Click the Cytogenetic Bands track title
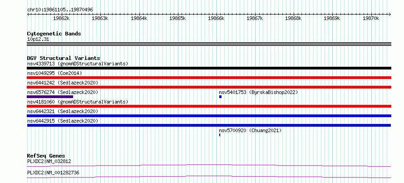Viewport: 404px width, 183px height. click(54, 34)
